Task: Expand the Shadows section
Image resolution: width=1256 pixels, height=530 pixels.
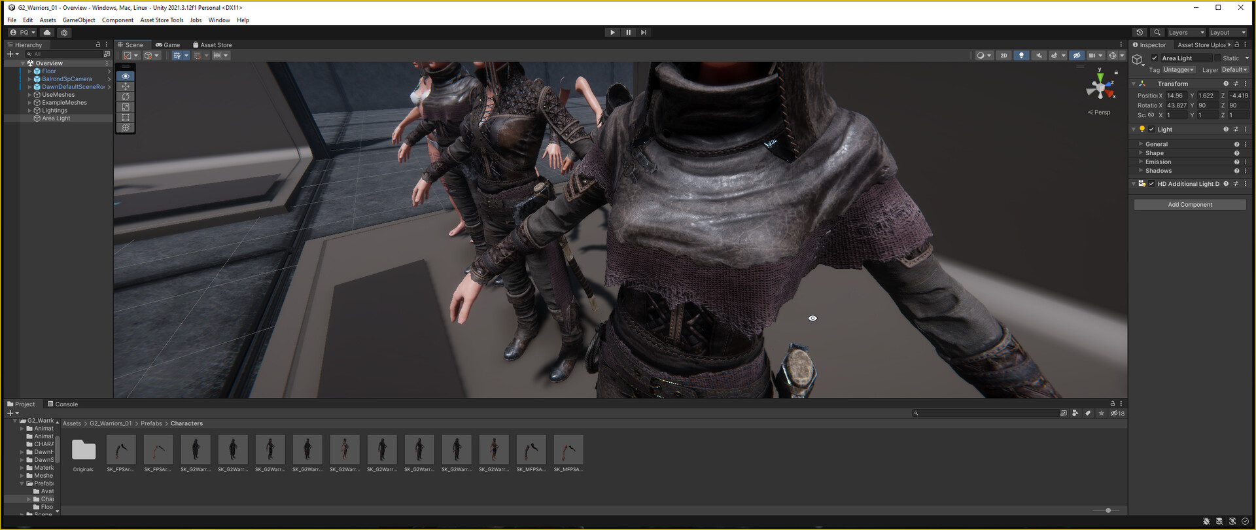Action: click(1141, 171)
